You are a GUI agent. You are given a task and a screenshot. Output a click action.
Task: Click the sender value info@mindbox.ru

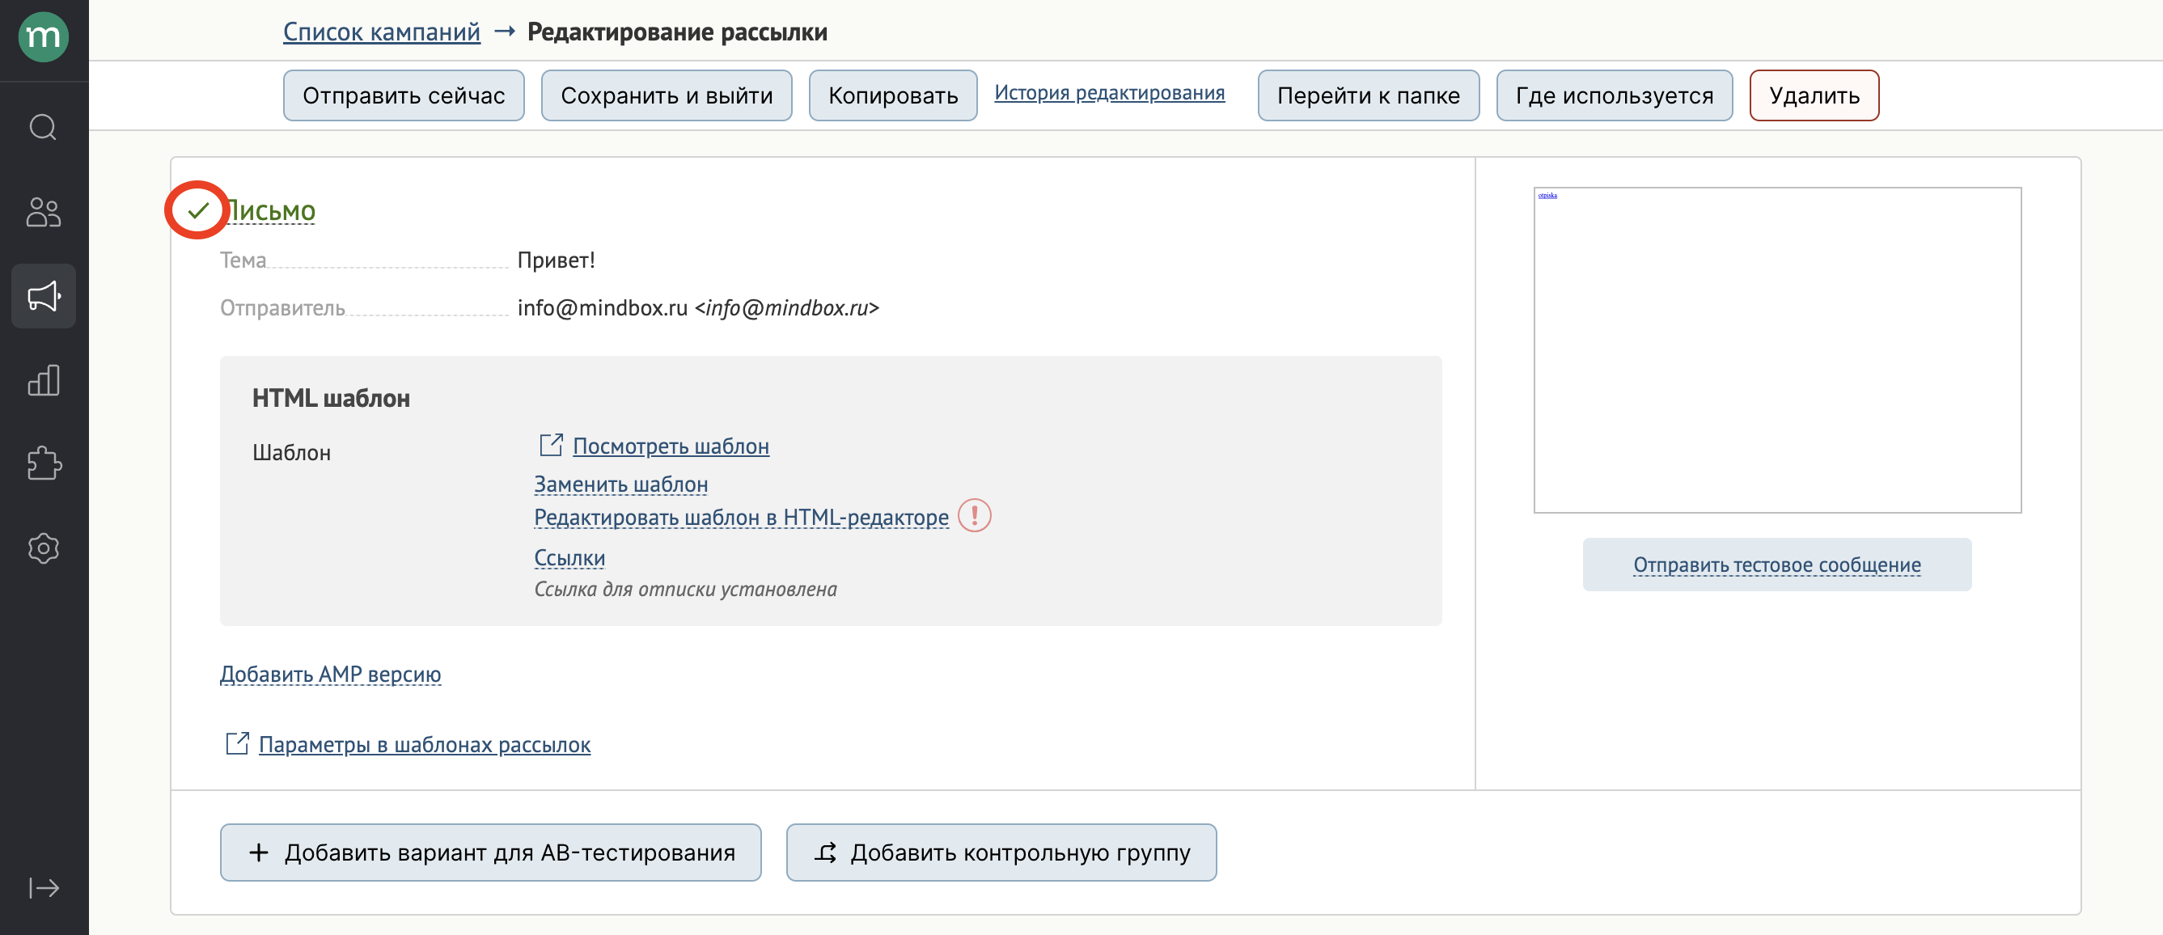tap(699, 308)
